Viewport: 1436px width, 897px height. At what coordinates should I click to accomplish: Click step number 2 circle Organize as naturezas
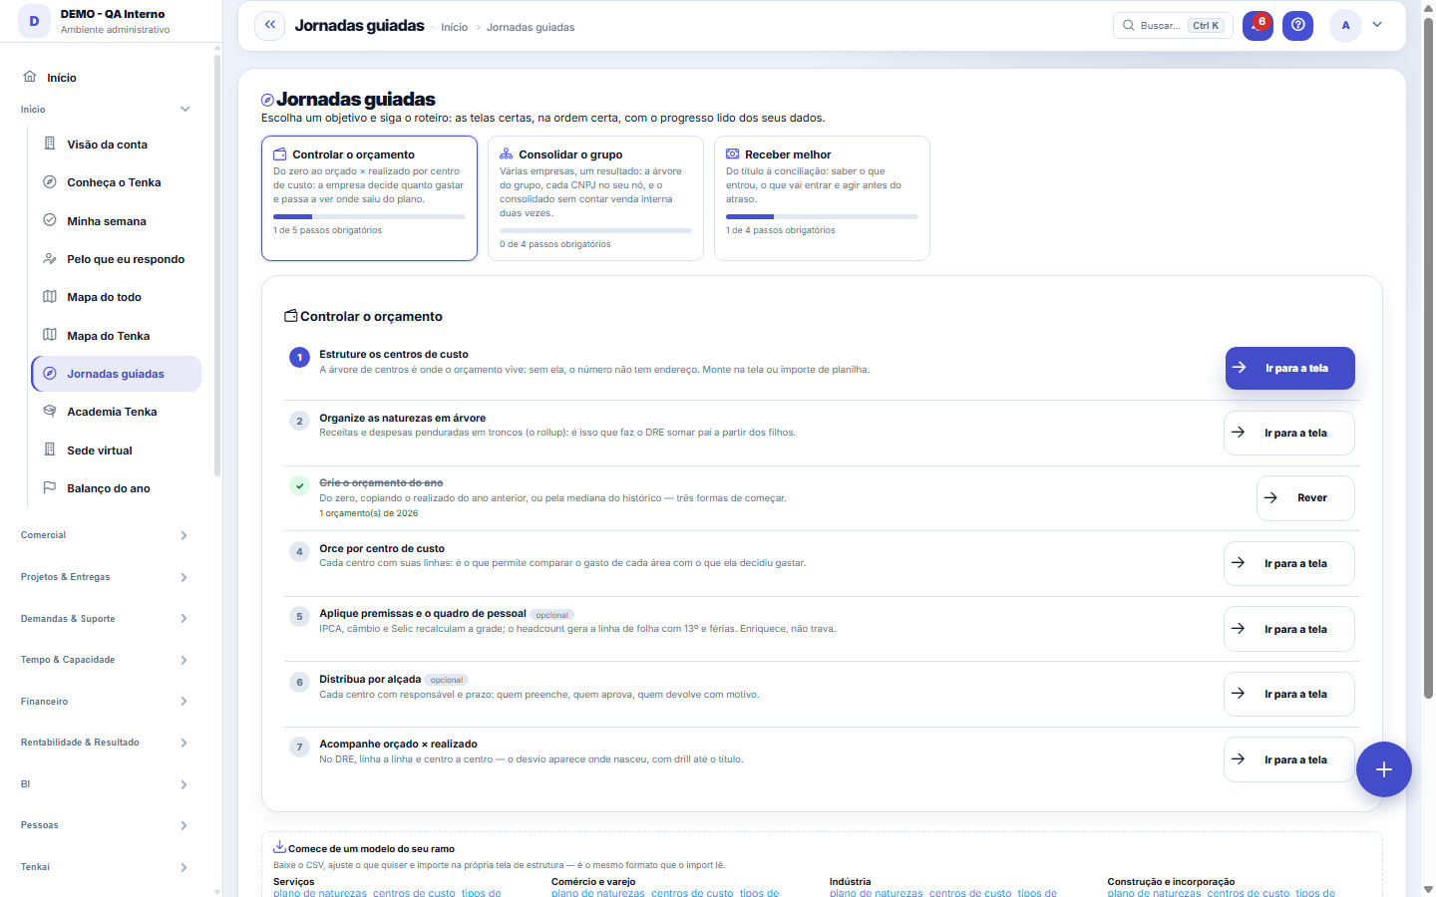click(299, 422)
